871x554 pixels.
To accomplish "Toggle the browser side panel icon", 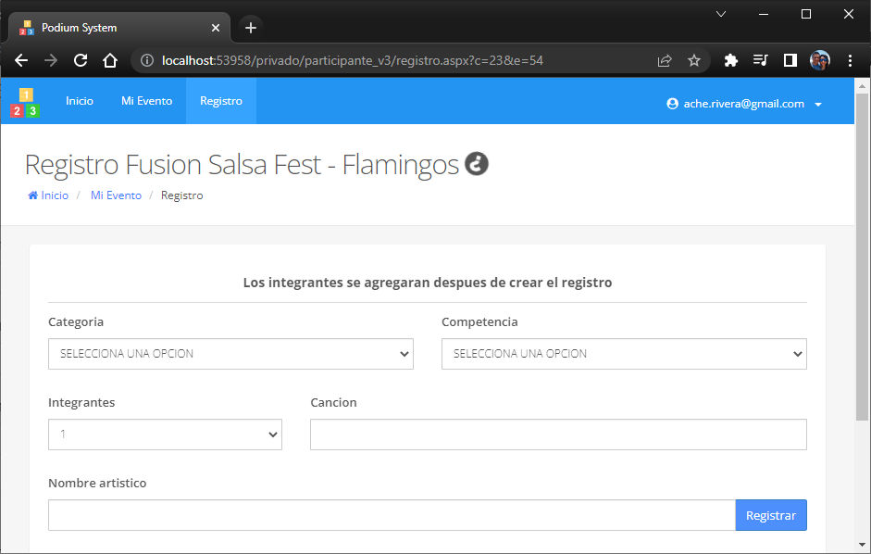I will (790, 60).
